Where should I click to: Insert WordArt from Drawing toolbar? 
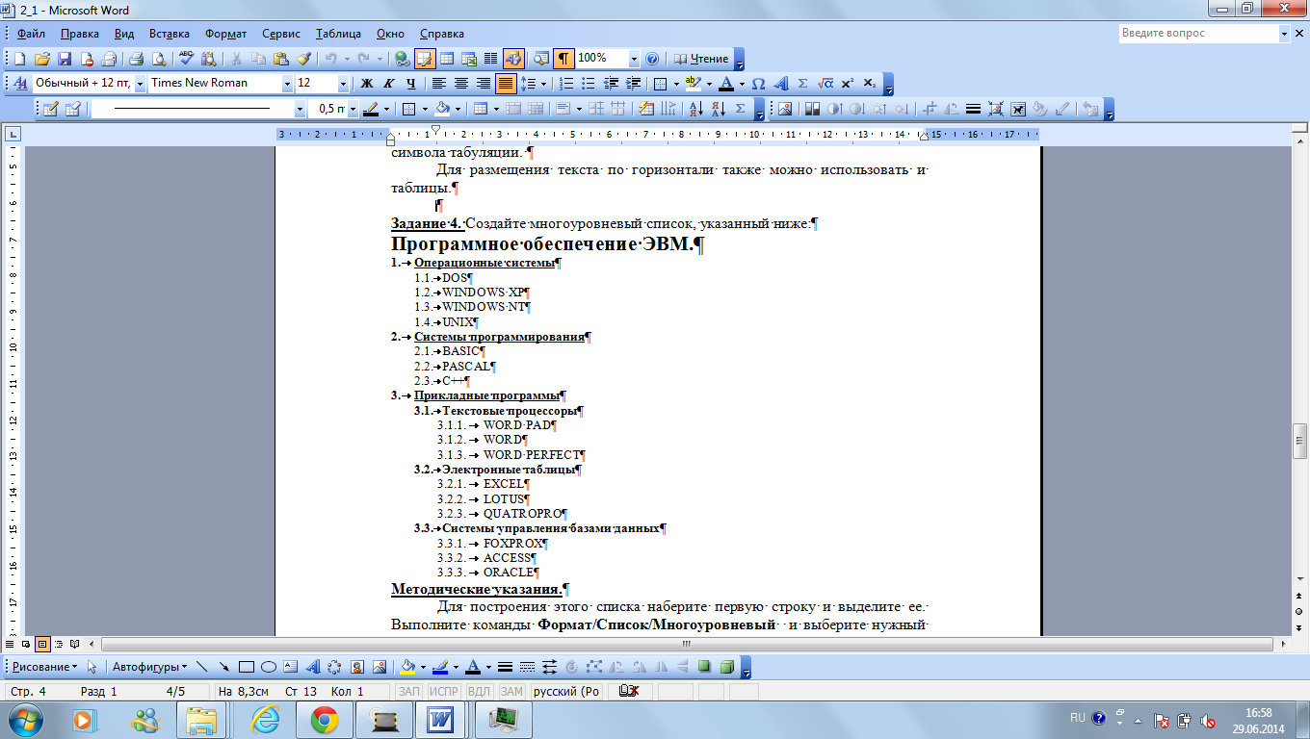click(312, 666)
